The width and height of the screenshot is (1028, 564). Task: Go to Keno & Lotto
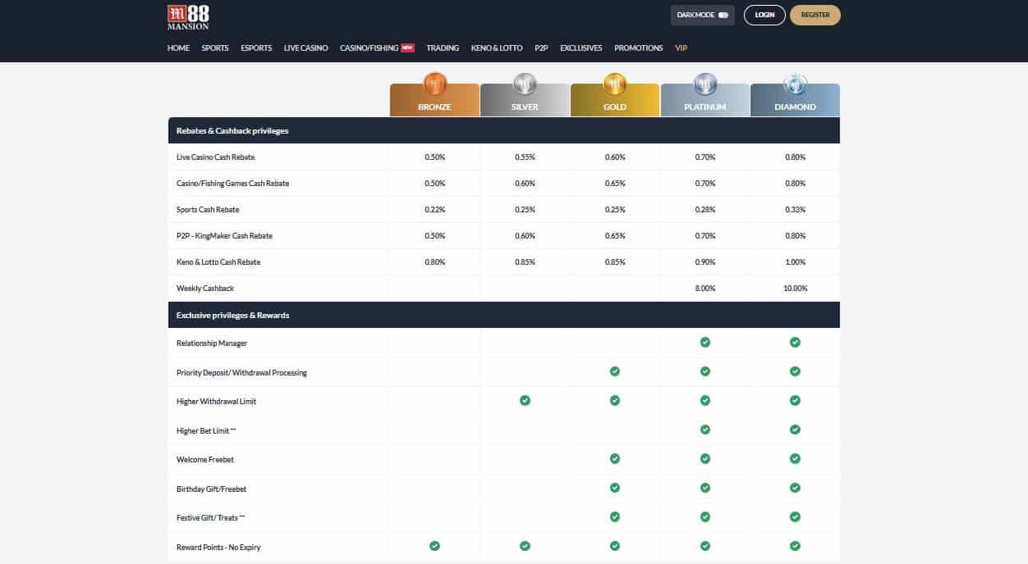pyautogui.click(x=497, y=48)
